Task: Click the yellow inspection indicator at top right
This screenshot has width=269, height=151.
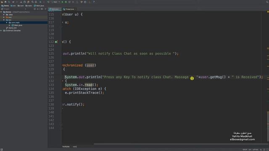Action: (268, 12)
